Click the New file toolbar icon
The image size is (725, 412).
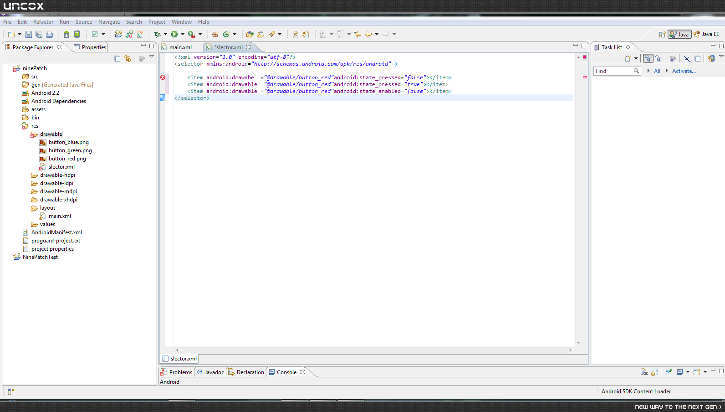[x=11, y=34]
